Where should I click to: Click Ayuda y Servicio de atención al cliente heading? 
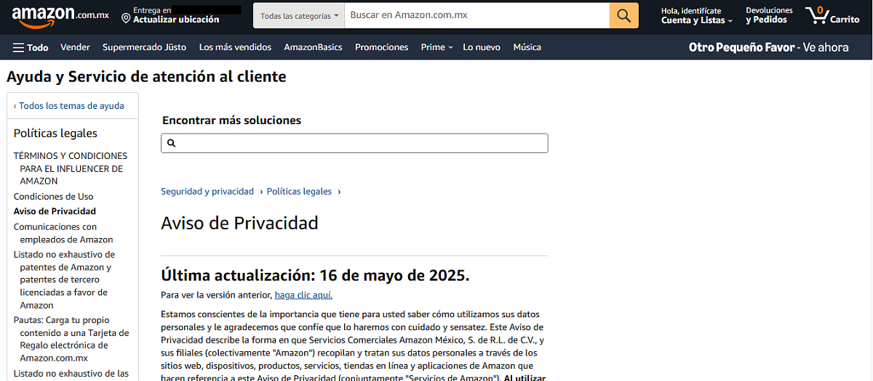[146, 77]
